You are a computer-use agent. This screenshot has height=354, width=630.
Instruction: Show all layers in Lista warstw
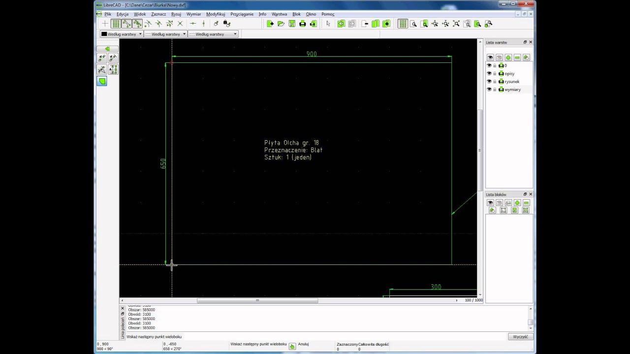pos(490,58)
